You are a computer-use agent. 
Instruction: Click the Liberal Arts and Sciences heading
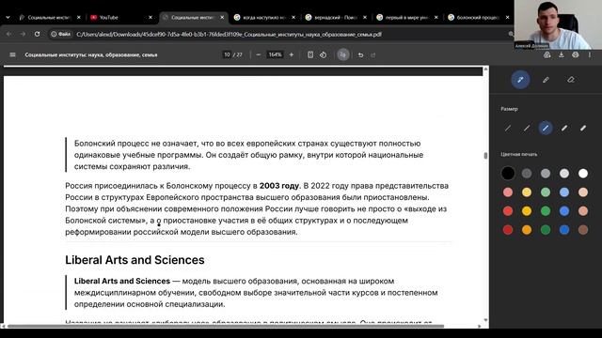(135, 260)
